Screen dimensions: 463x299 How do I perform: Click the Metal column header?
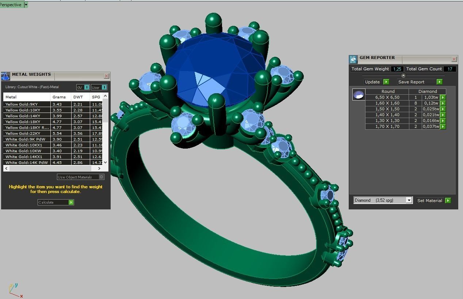(x=27, y=97)
